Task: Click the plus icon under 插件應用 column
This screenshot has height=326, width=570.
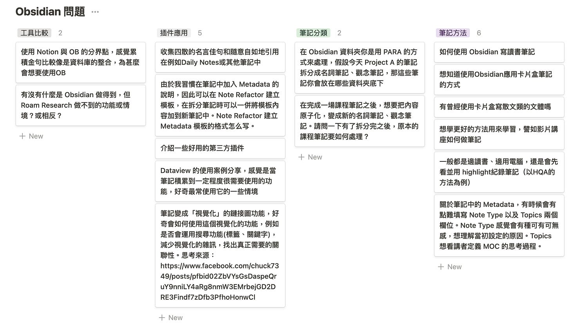Action: (x=162, y=317)
